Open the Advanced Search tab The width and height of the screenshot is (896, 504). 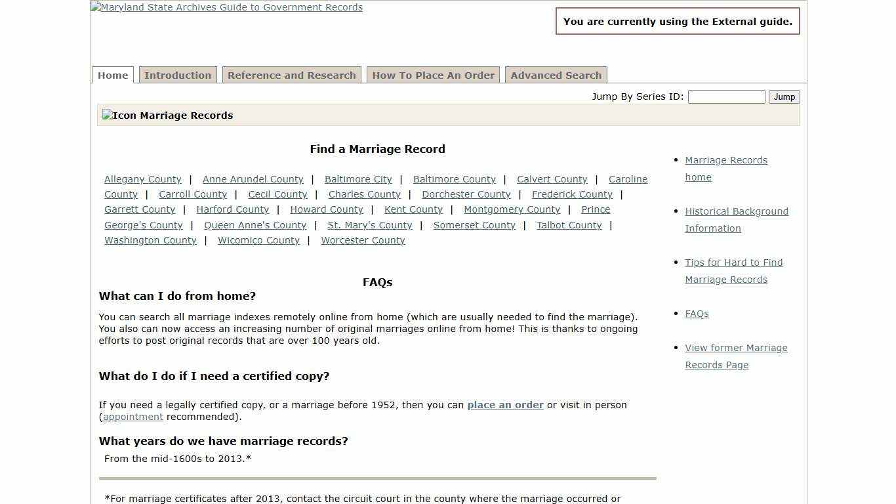coord(556,75)
